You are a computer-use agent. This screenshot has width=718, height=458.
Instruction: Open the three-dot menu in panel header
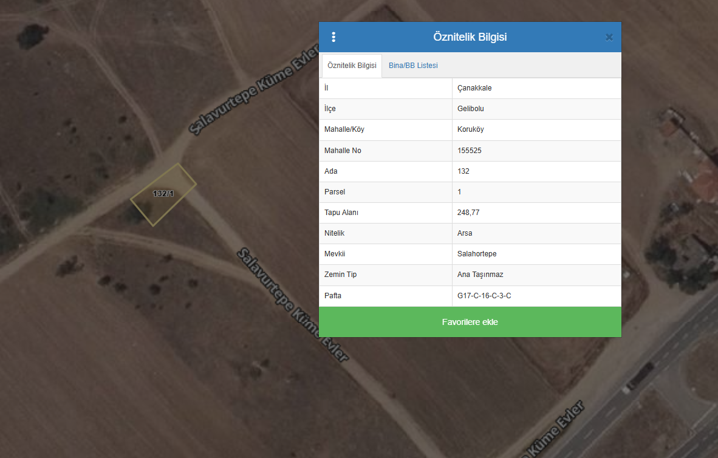[x=333, y=37]
